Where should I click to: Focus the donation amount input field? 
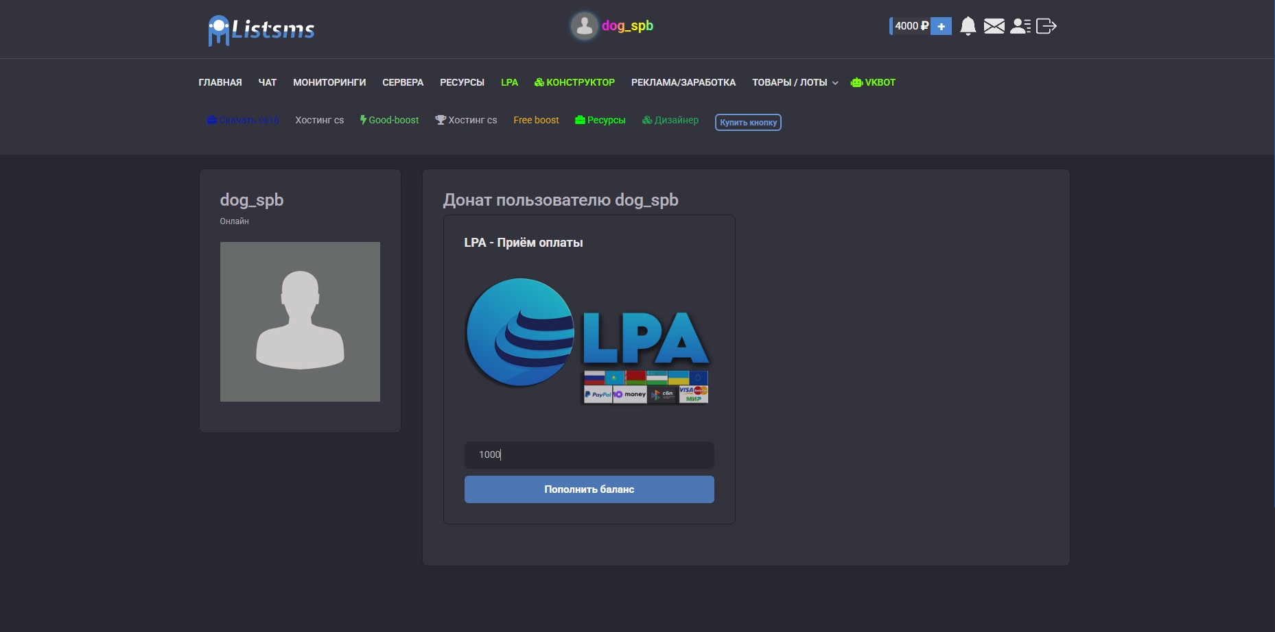(x=589, y=454)
